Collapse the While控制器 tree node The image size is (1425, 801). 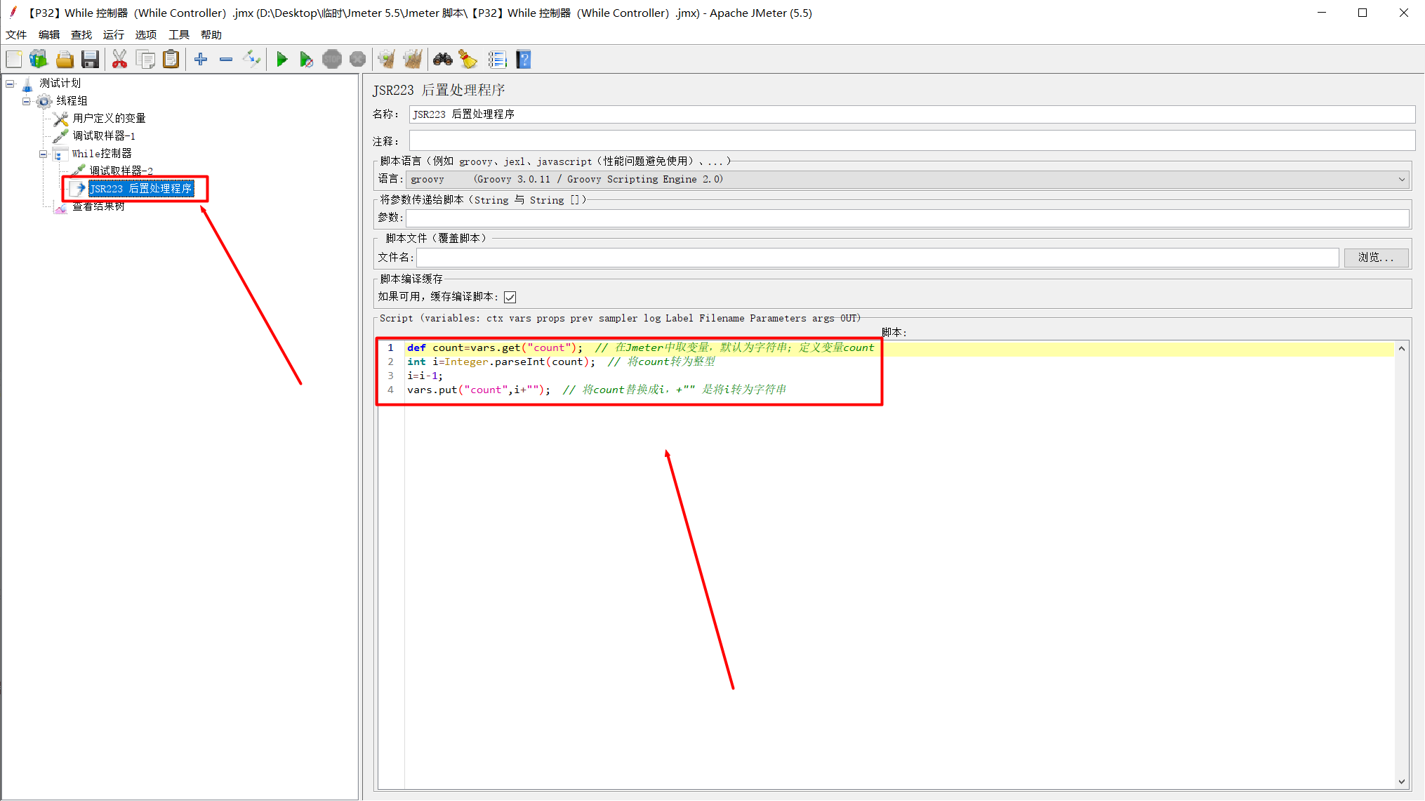43,153
